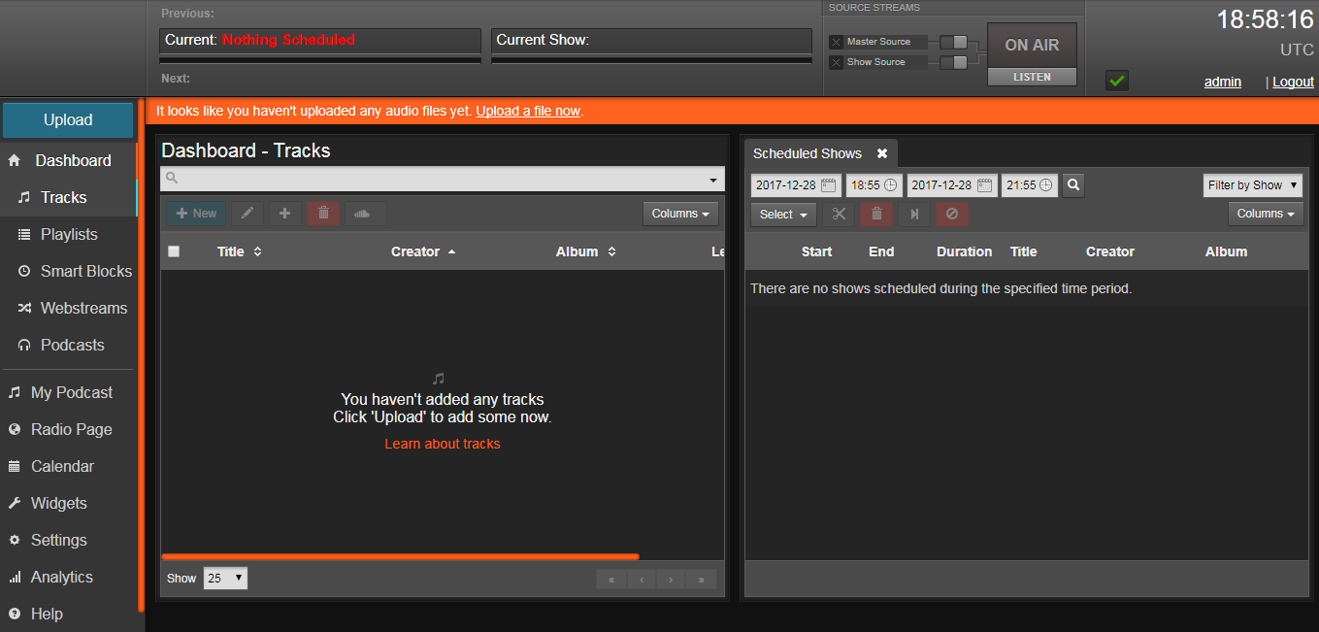Image resolution: width=1319 pixels, height=632 pixels.
Task: Click the Logout link
Action: point(1293,82)
